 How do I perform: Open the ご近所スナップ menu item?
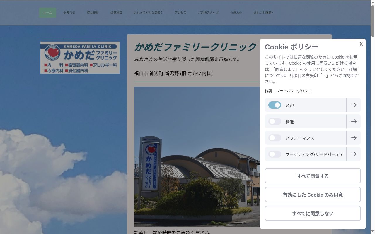coord(208,13)
